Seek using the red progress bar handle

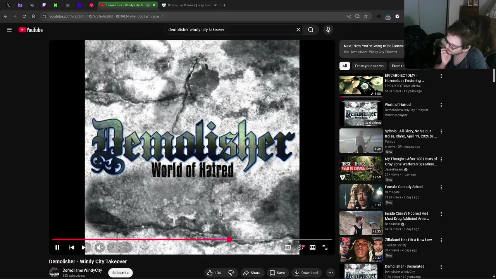click(229, 240)
